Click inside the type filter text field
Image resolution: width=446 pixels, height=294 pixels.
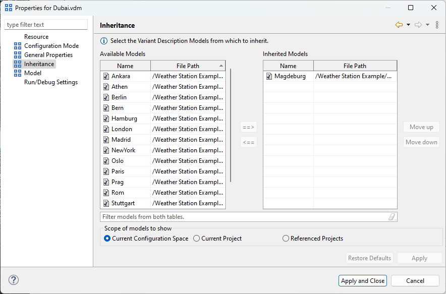45,24
